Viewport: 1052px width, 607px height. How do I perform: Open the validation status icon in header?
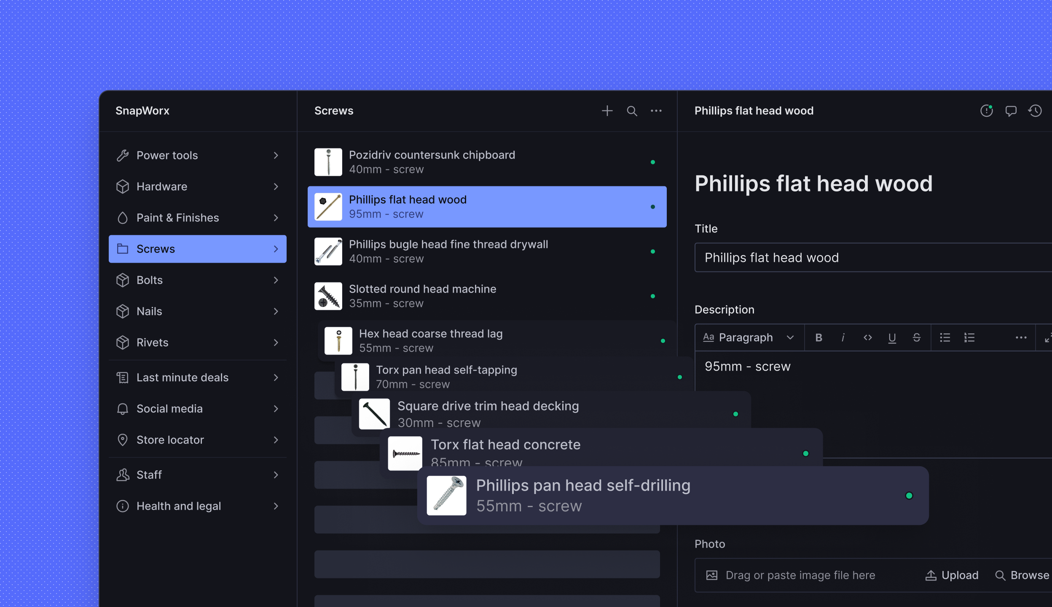(986, 111)
